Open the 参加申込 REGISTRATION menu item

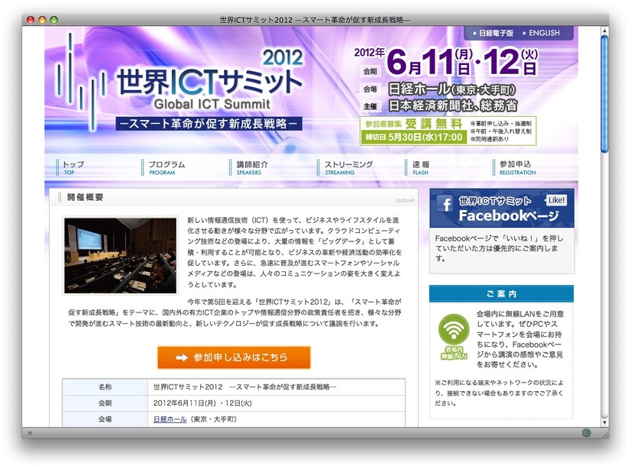click(x=516, y=167)
